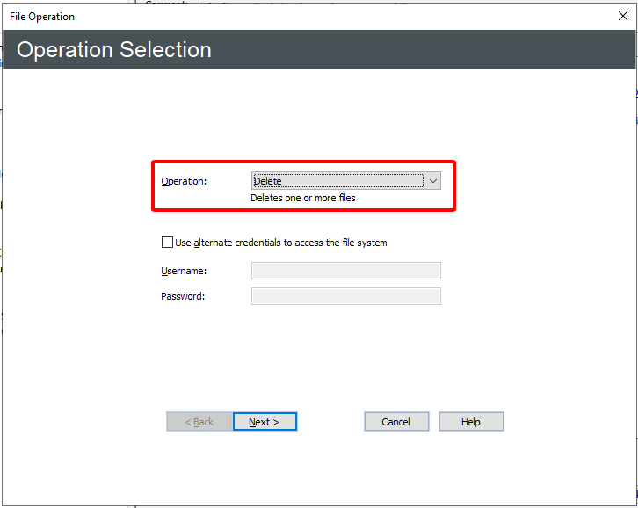
Task: Open the Operation combo box showing Delete
Action: [346, 181]
